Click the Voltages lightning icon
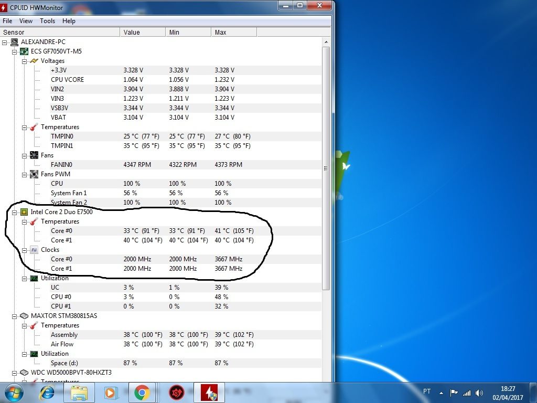537x403 pixels. point(34,61)
